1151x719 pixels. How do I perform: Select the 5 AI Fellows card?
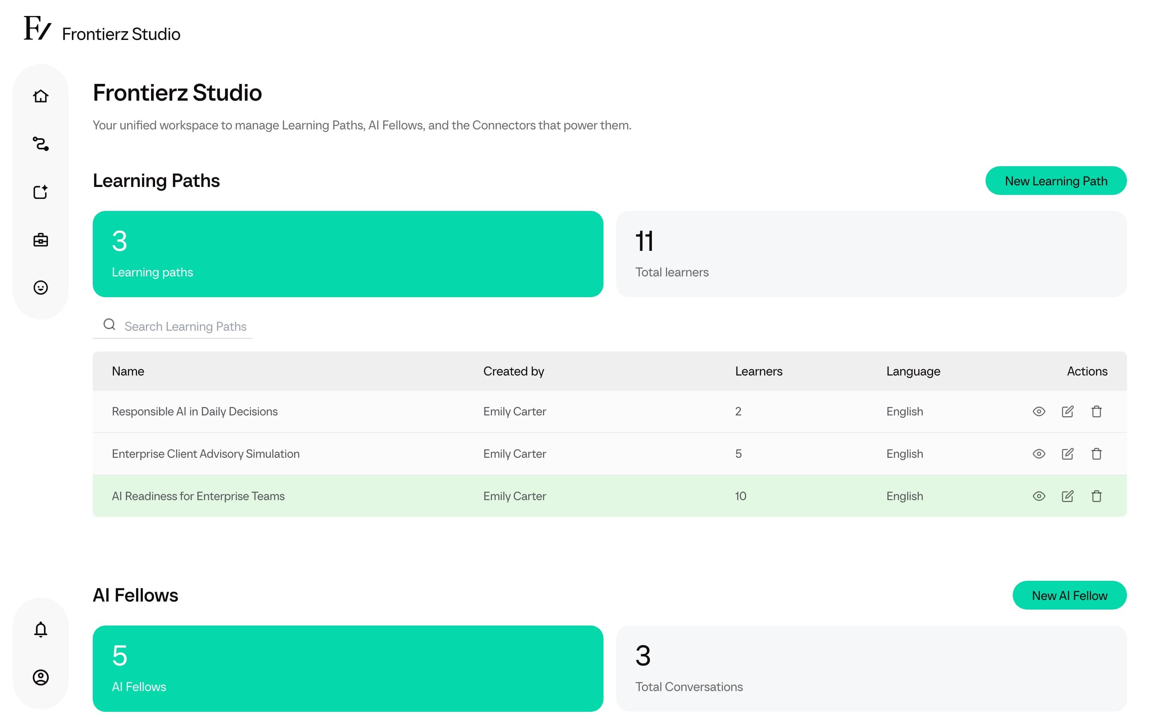[x=348, y=668]
